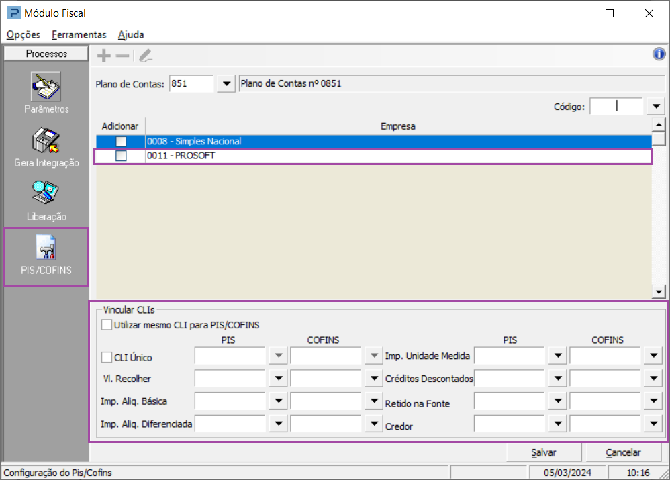Viewport: 670px width, 480px height.
Task: Focus the Retido na Fonte PIS field
Action: [510, 401]
